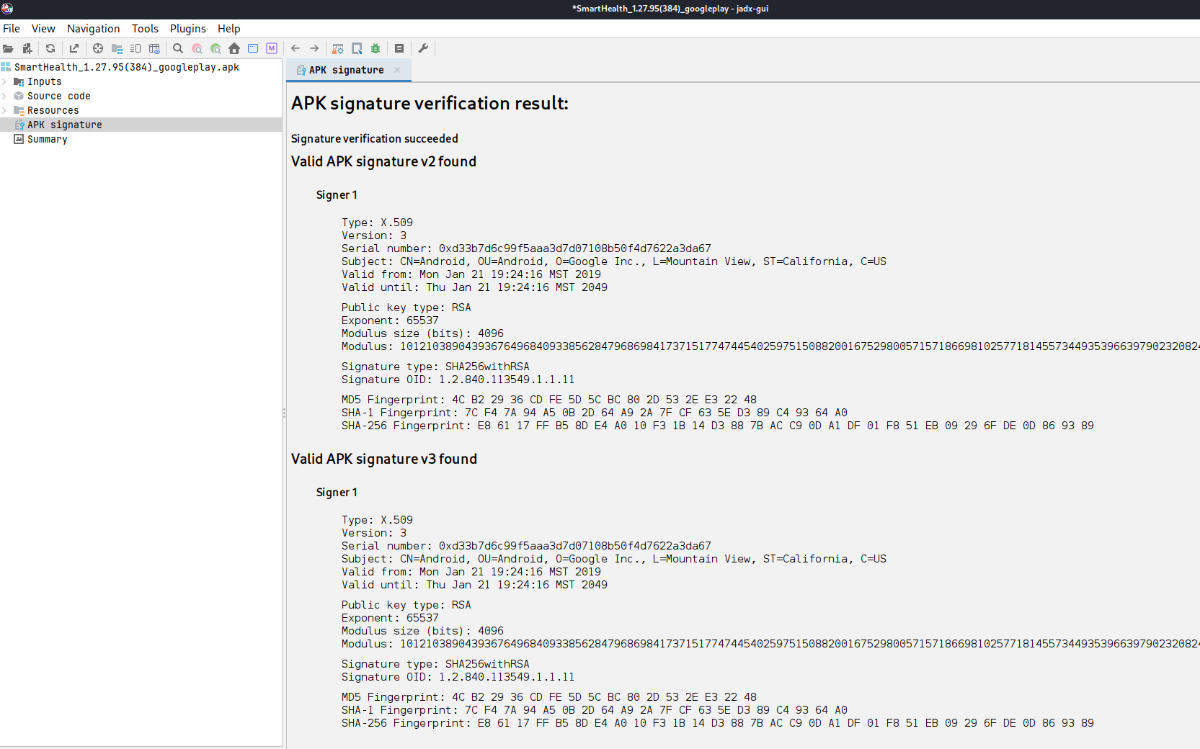Click the application class icon
This screenshot has width=1200, height=749.
[x=253, y=48]
